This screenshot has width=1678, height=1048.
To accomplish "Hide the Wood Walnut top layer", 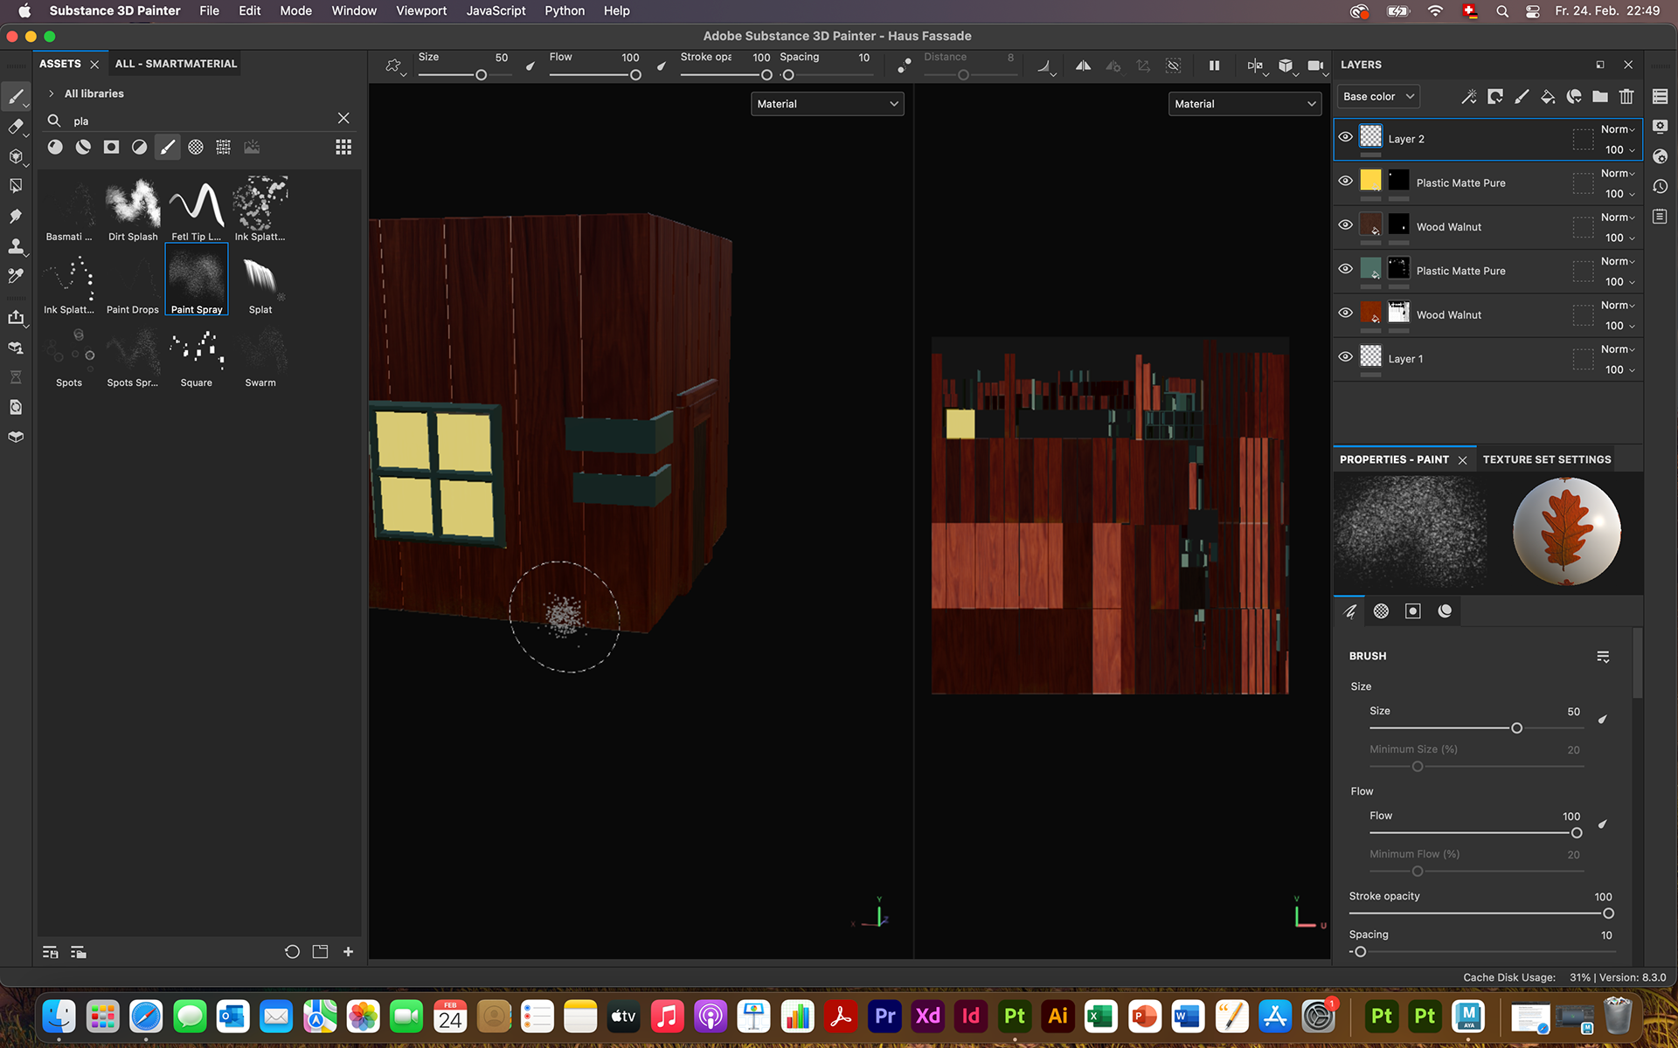I will tap(1346, 224).
